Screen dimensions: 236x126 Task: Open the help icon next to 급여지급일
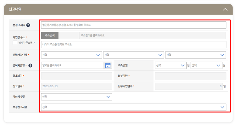click(30, 66)
